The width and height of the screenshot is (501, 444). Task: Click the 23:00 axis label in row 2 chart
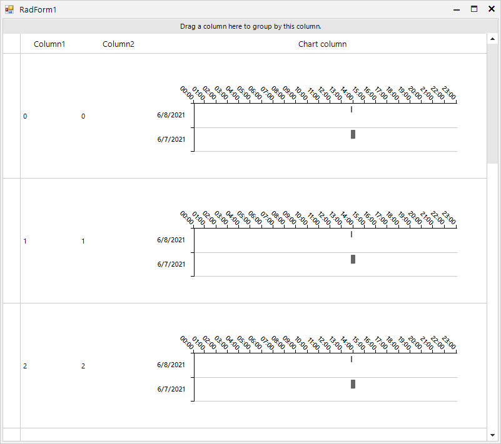coord(449,343)
